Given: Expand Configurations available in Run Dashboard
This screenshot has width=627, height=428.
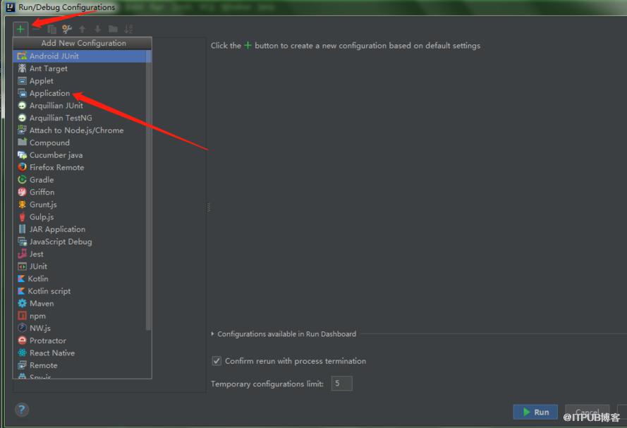Looking at the screenshot, I should coord(284,334).
